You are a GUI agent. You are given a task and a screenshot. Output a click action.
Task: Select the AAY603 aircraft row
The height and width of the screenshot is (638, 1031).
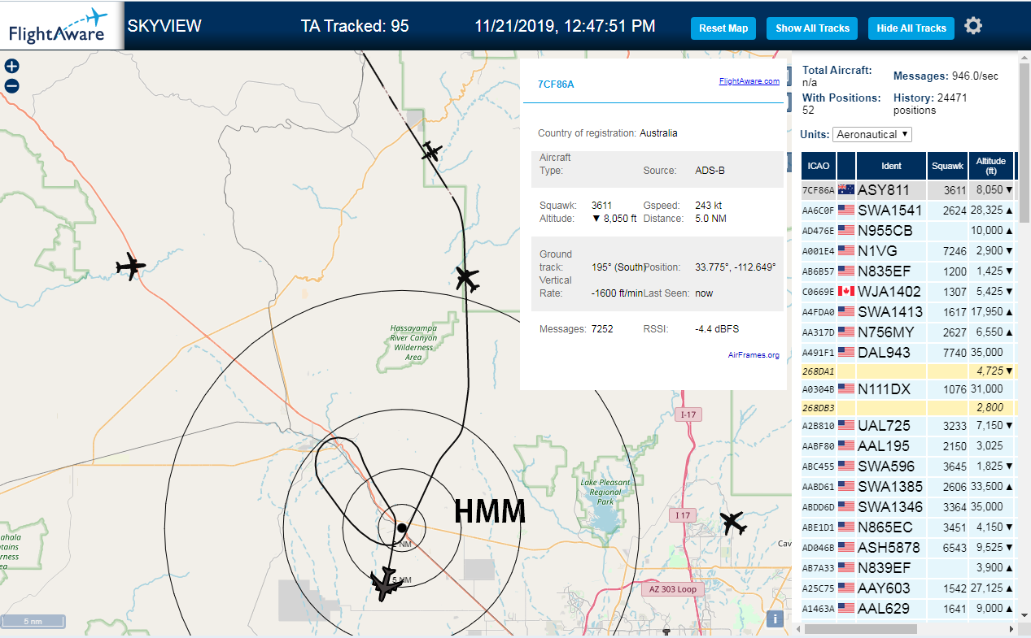point(908,588)
